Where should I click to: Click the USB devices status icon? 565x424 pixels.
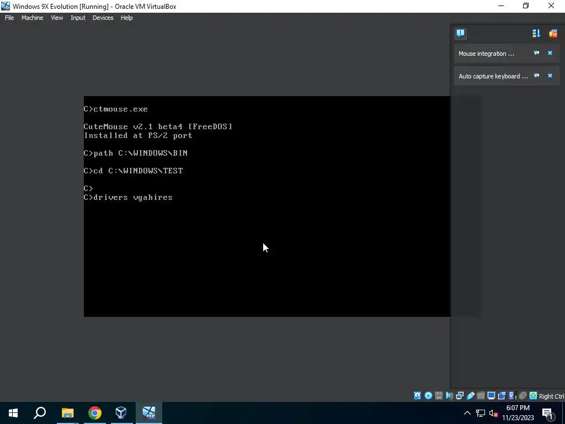470,395
